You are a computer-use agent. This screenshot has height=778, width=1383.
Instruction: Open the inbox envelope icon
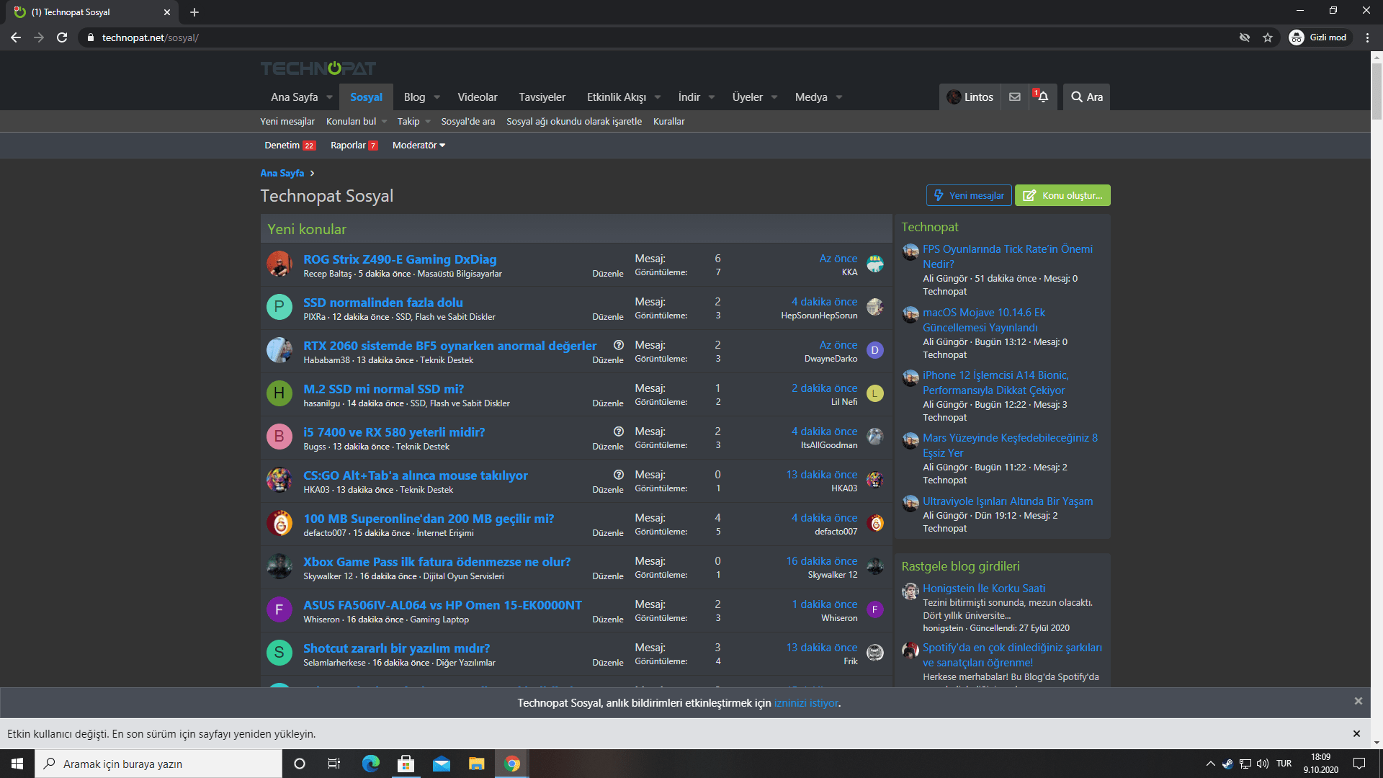(1014, 97)
